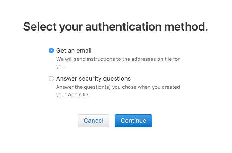Click the "Select your authentication method." heading

[116, 26]
